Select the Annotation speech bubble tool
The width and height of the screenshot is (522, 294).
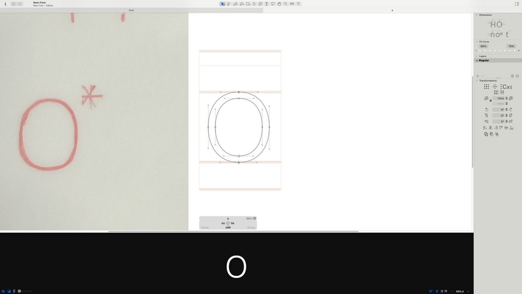point(273,4)
